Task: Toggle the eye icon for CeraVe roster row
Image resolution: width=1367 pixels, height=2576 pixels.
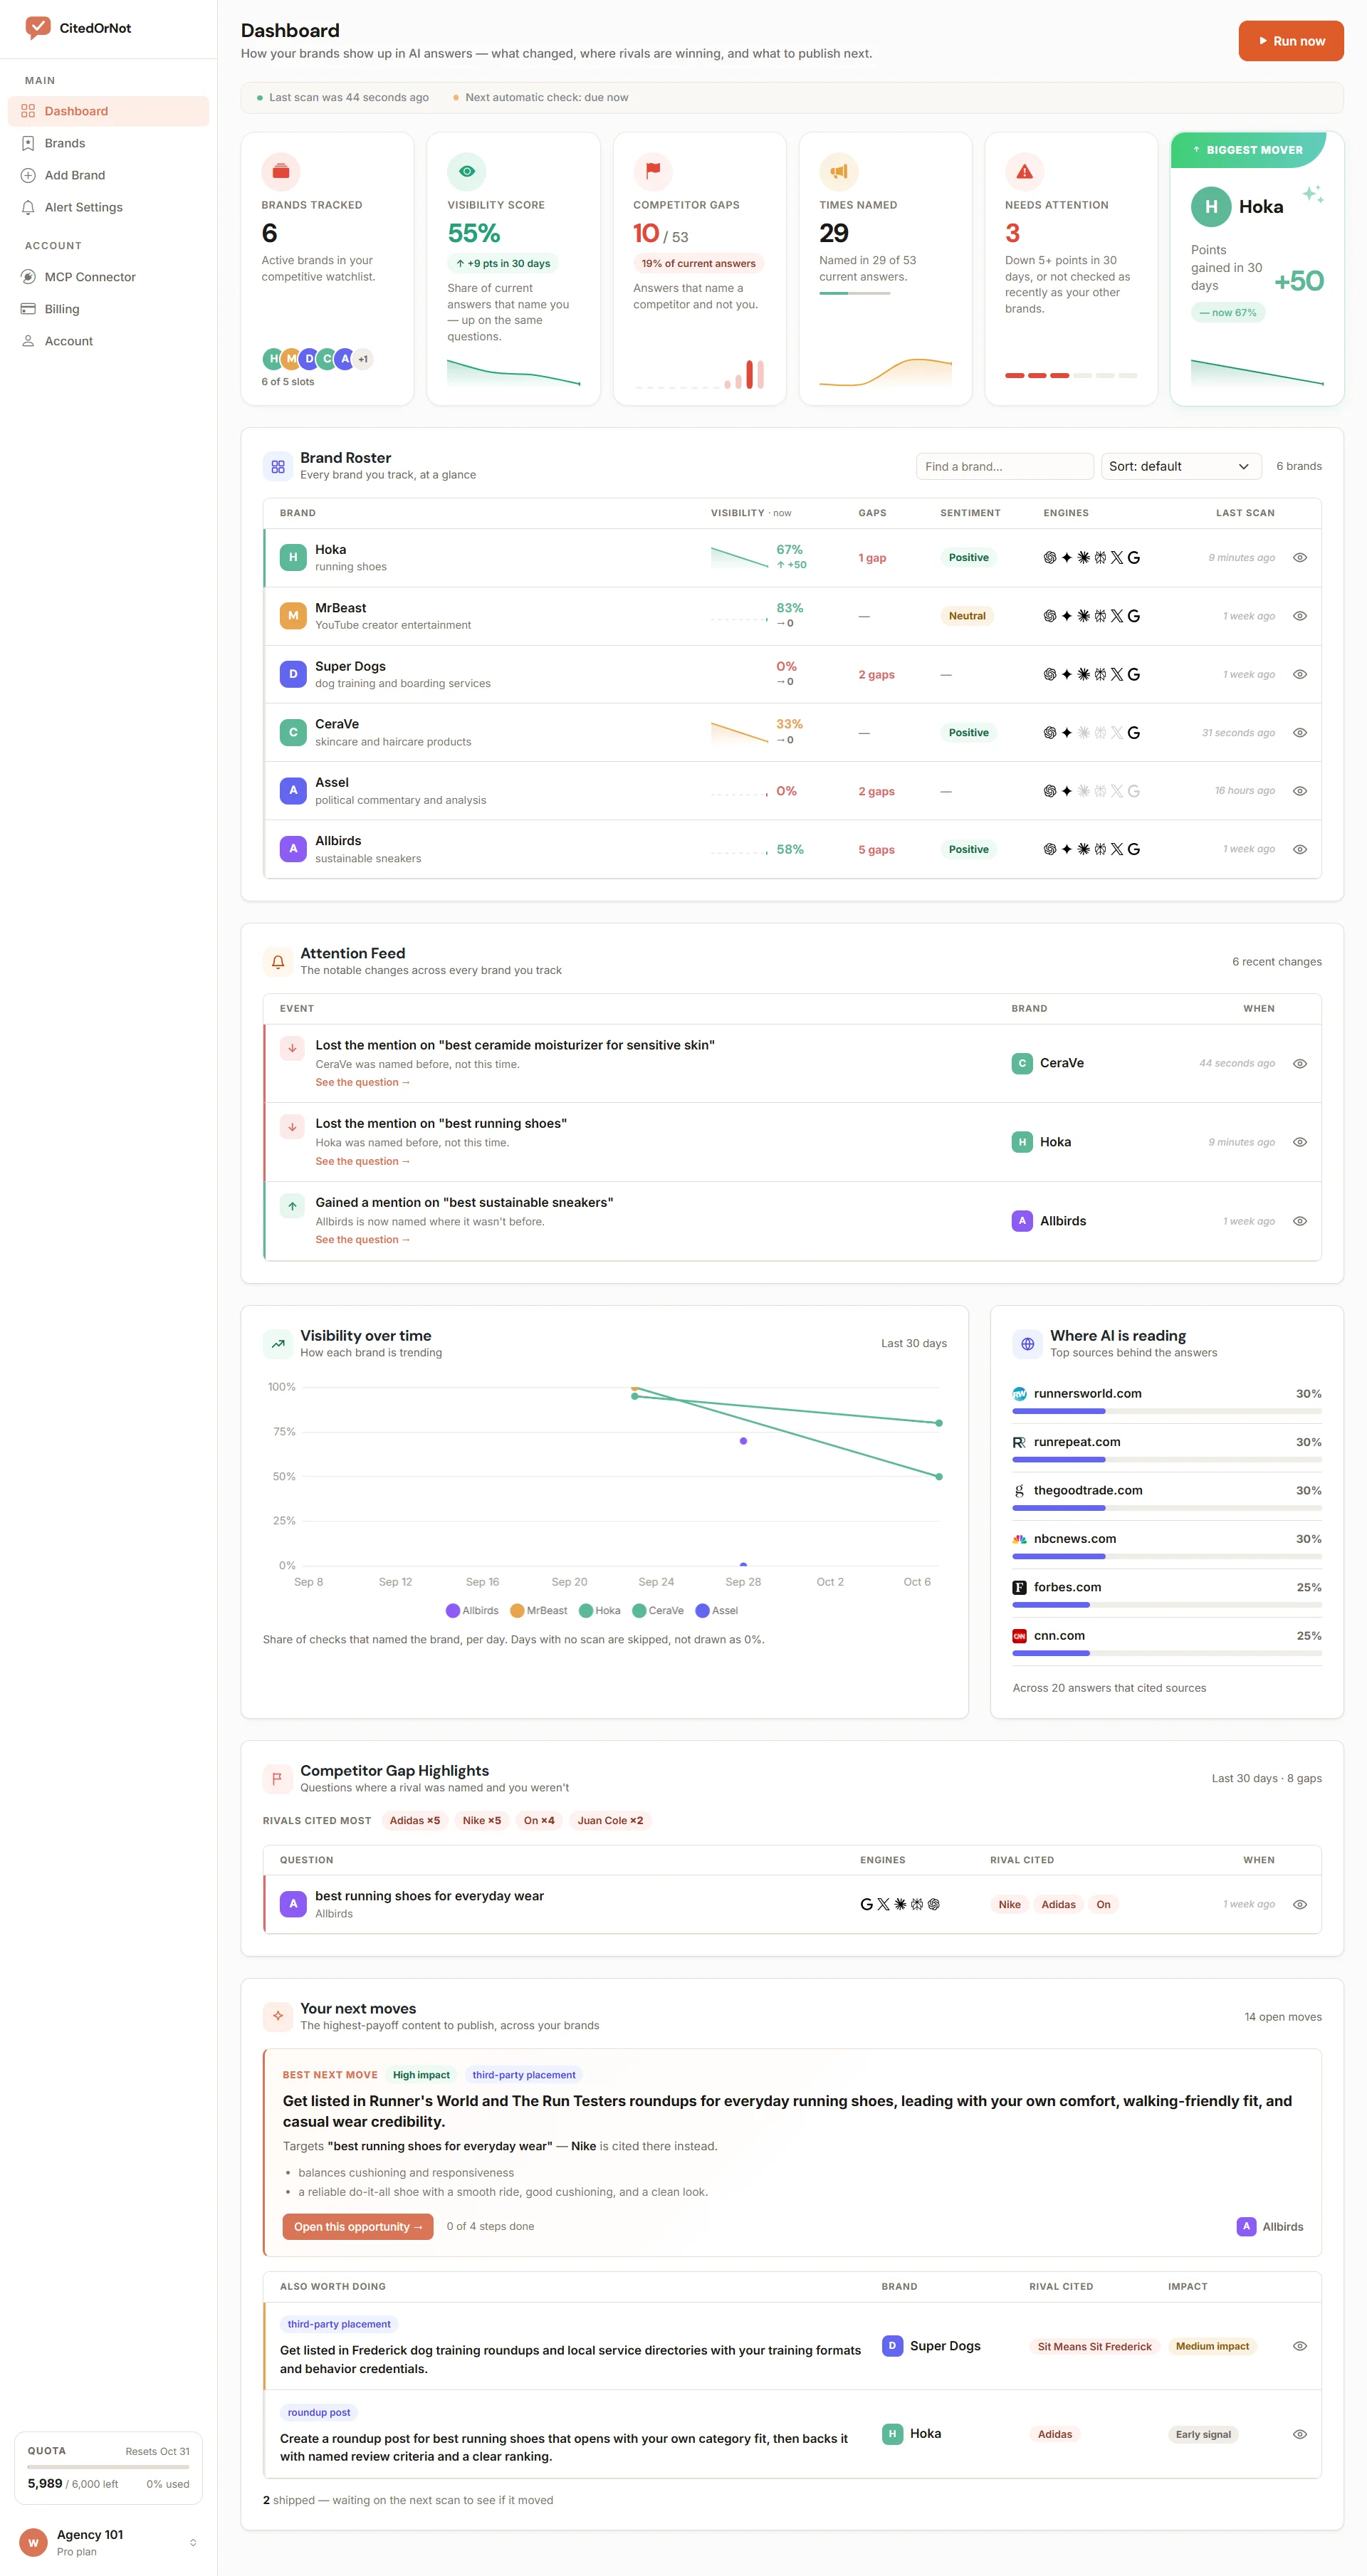Action: 1299,733
